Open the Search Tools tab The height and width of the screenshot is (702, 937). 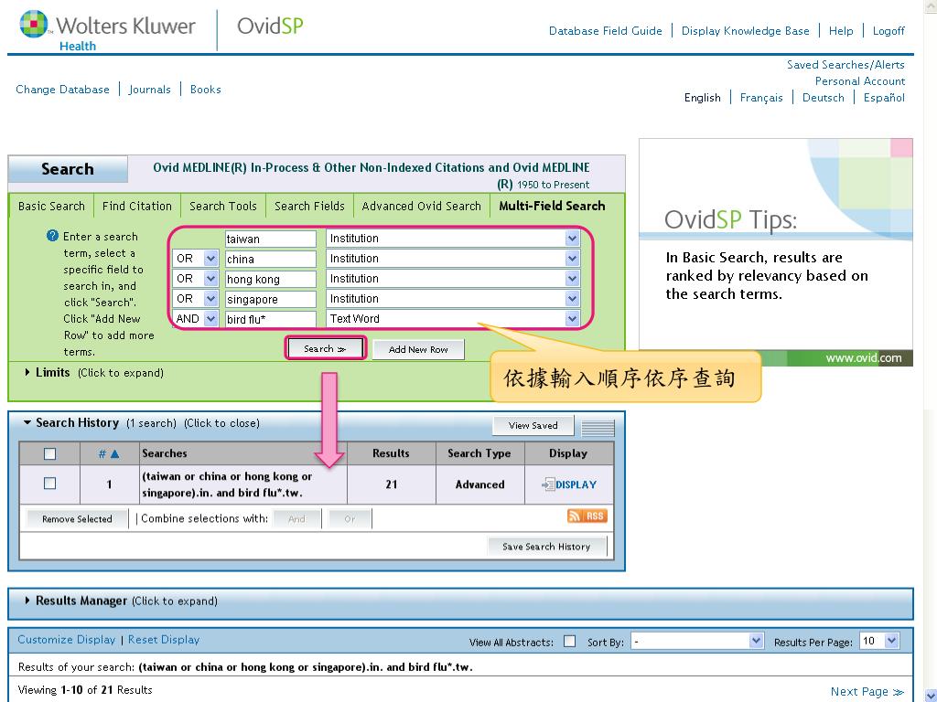coord(223,206)
